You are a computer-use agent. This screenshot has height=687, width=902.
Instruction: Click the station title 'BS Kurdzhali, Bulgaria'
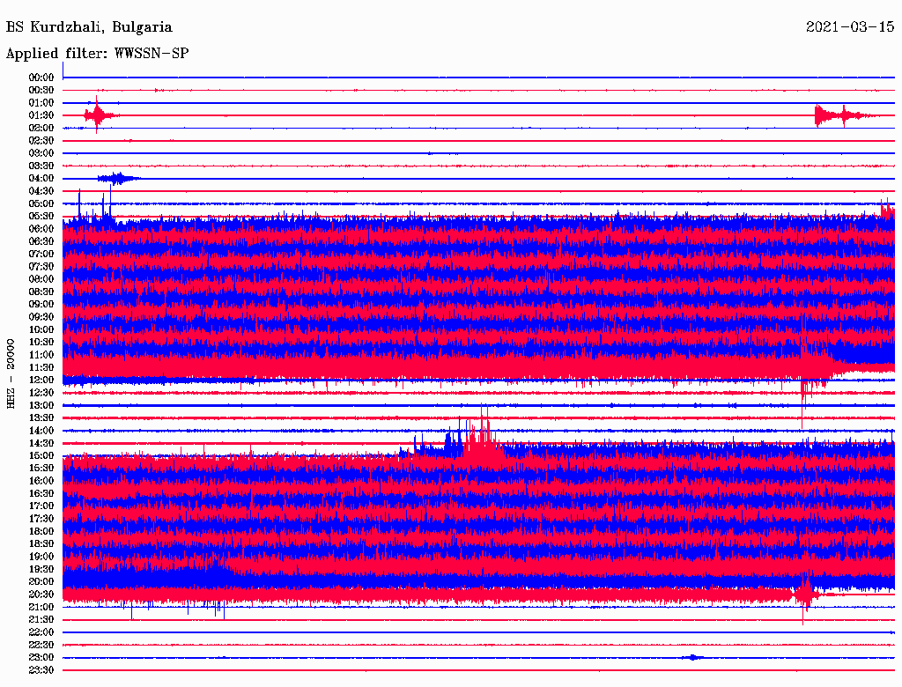(89, 27)
